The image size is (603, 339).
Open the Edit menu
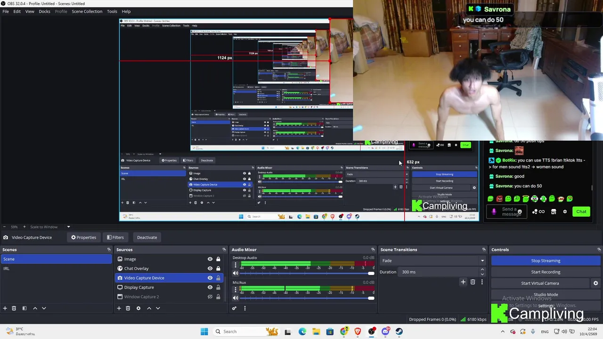point(17,11)
